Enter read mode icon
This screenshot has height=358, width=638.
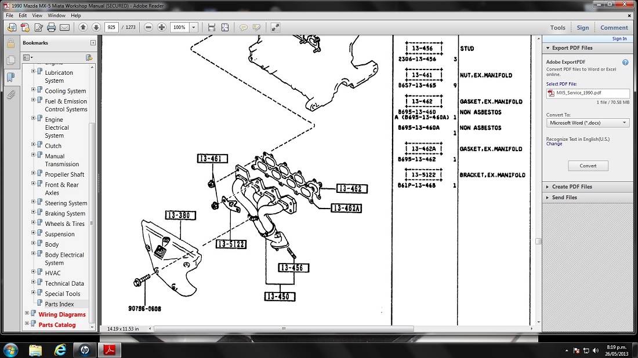click(275, 27)
